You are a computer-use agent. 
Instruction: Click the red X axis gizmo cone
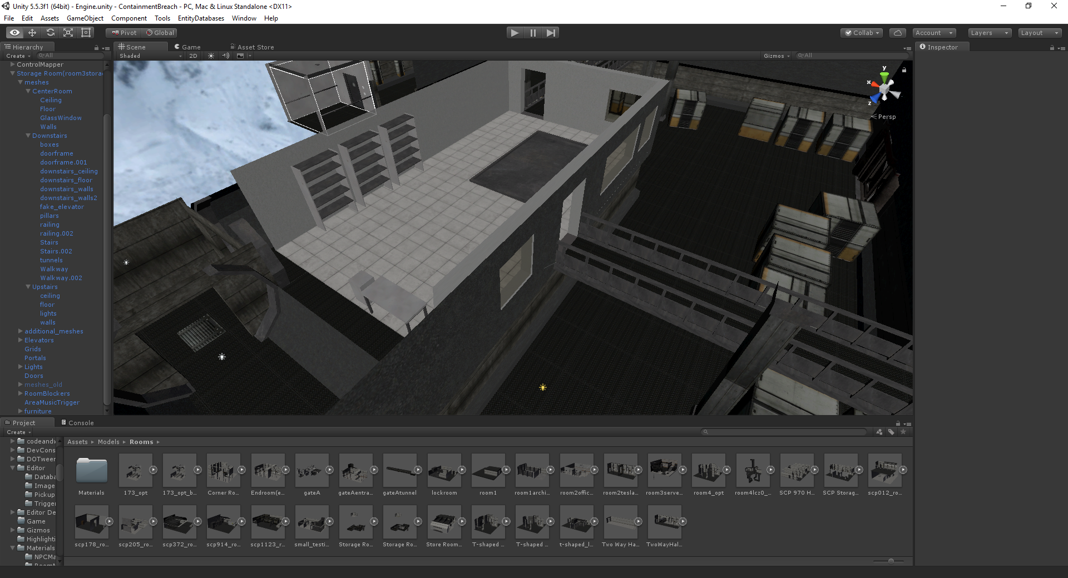874,86
